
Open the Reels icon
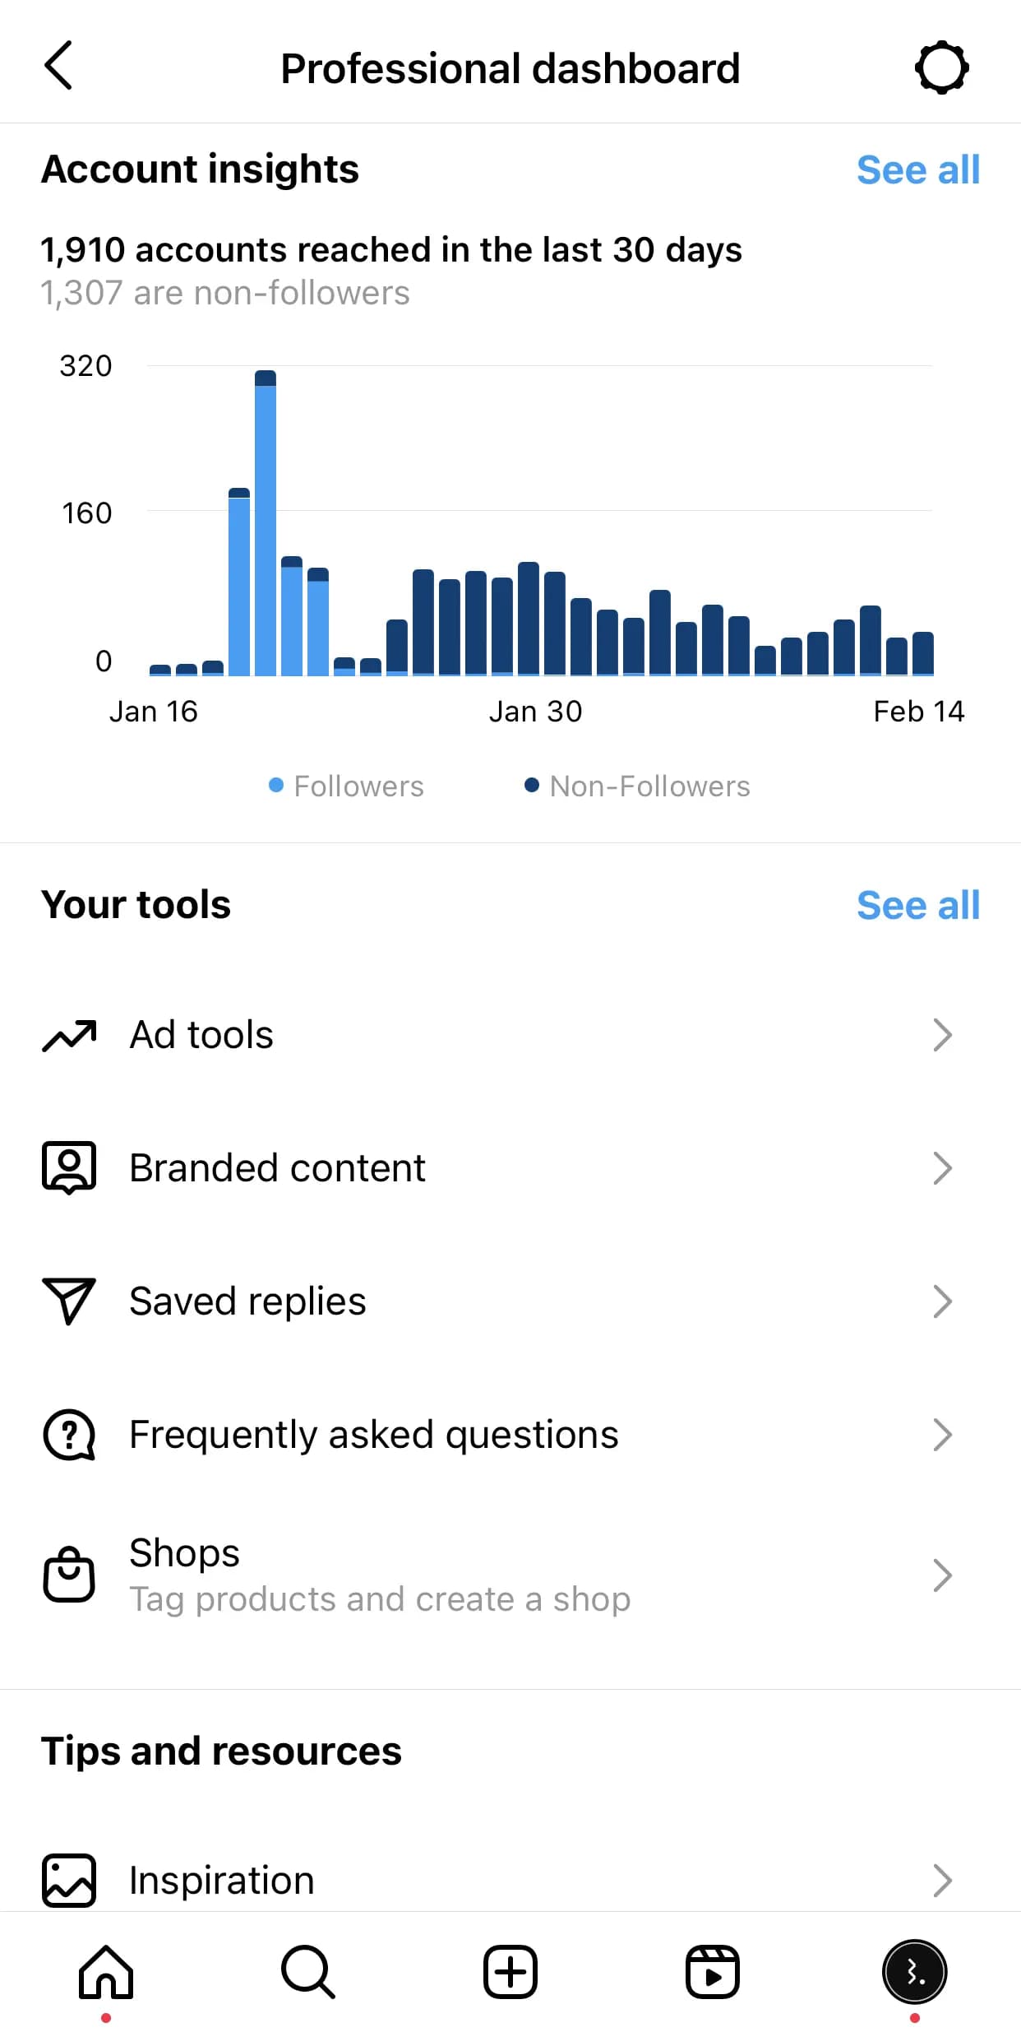(x=713, y=1972)
